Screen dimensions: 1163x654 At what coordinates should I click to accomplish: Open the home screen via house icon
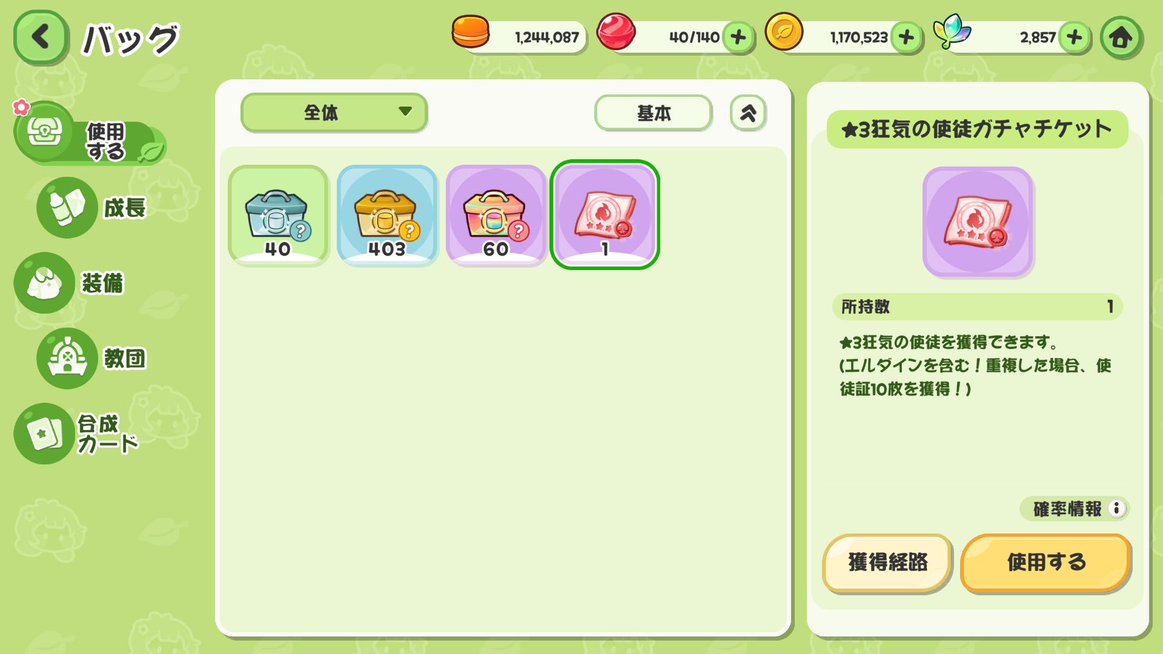tap(1121, 38)
